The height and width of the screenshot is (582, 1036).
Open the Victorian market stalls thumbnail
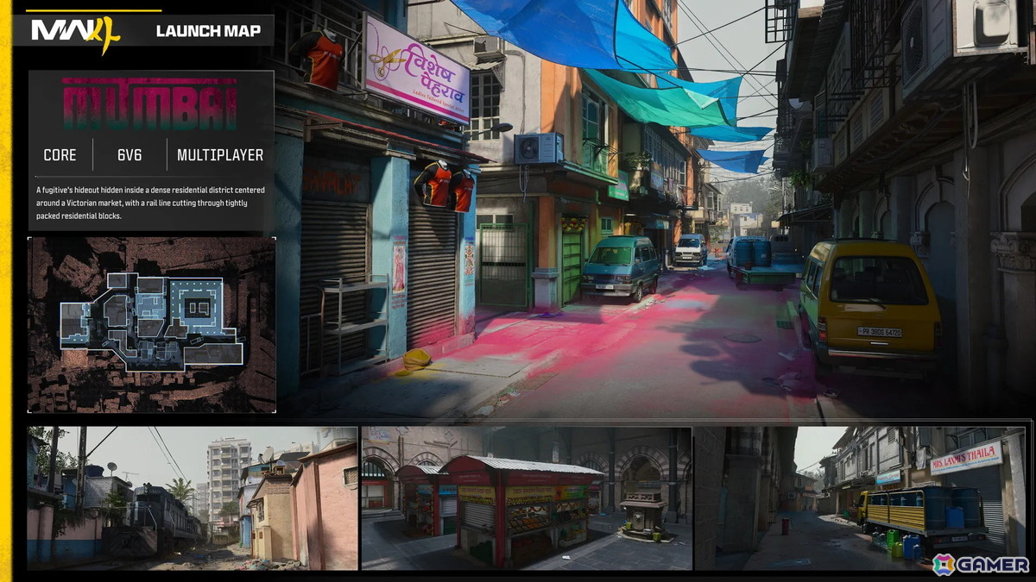coord(527,498)
